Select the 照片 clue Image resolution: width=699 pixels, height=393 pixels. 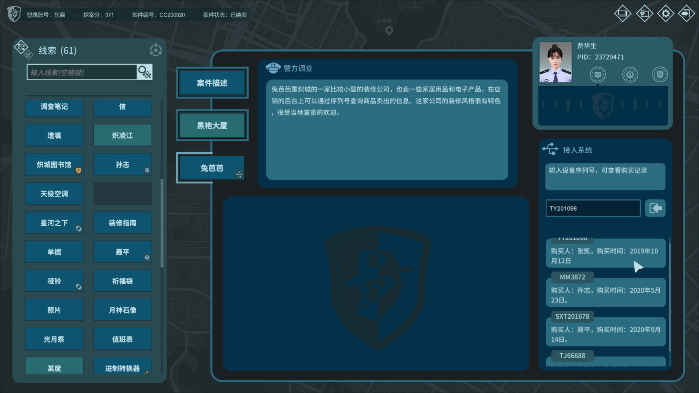tap(54, 310)
